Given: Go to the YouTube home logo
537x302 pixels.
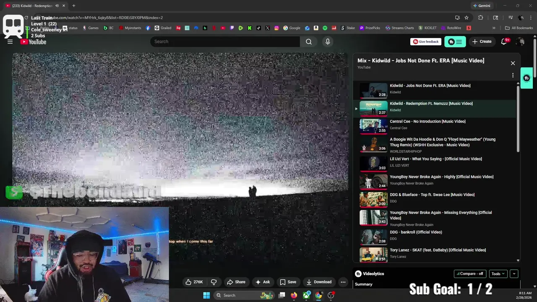Looking at the screenshot, I should pyautogui.click(x=34, y=42).
